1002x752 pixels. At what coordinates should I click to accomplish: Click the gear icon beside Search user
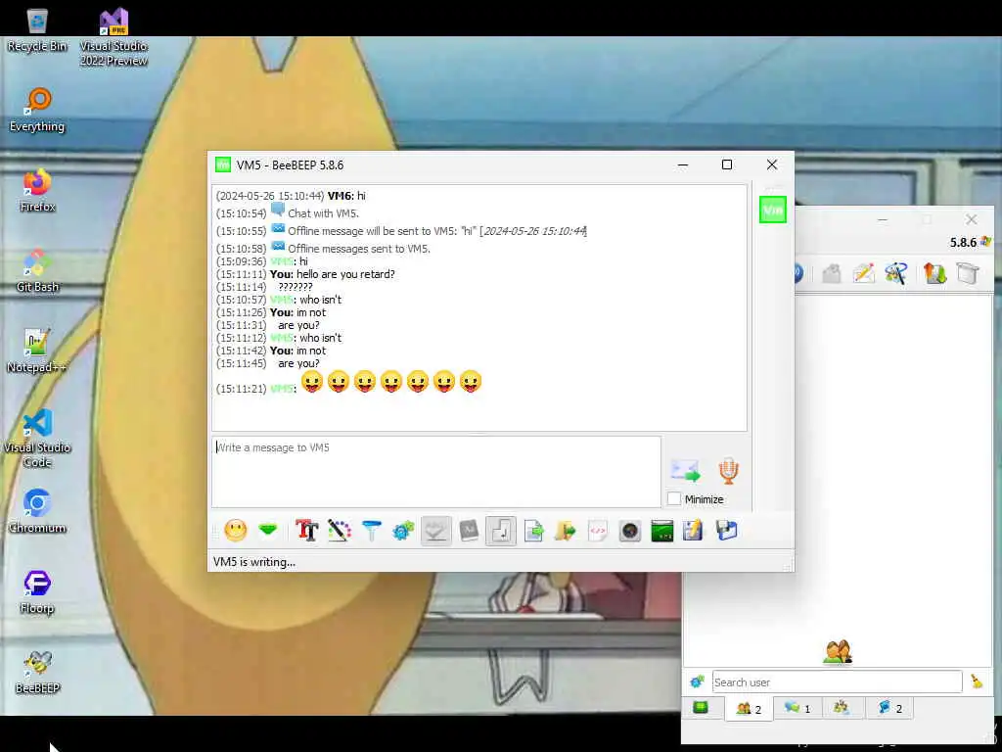click(697, 681)
